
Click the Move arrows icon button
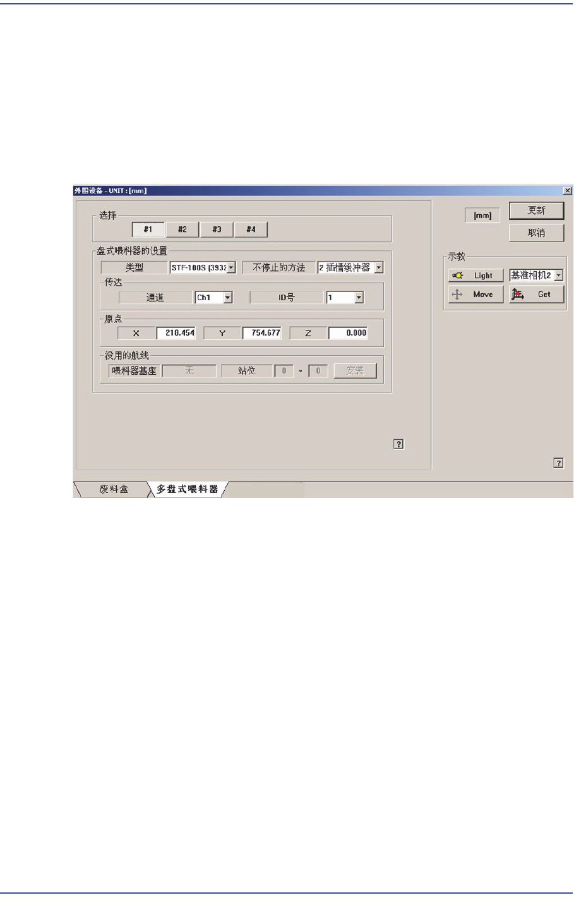pyautogui.click(x=475, y=295)
